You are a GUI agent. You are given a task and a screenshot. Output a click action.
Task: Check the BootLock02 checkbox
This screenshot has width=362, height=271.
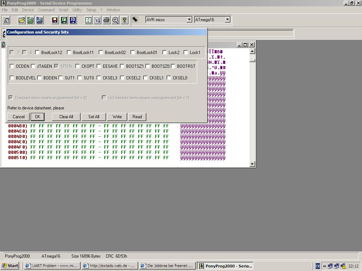click(x=101, y=53)
